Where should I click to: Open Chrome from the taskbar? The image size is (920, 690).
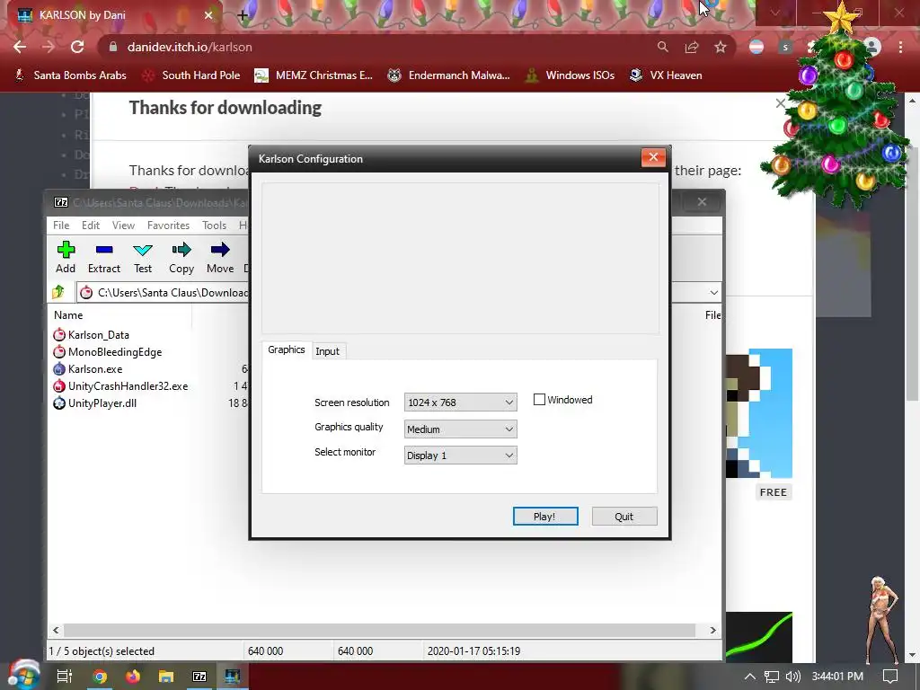click(100, 677)
